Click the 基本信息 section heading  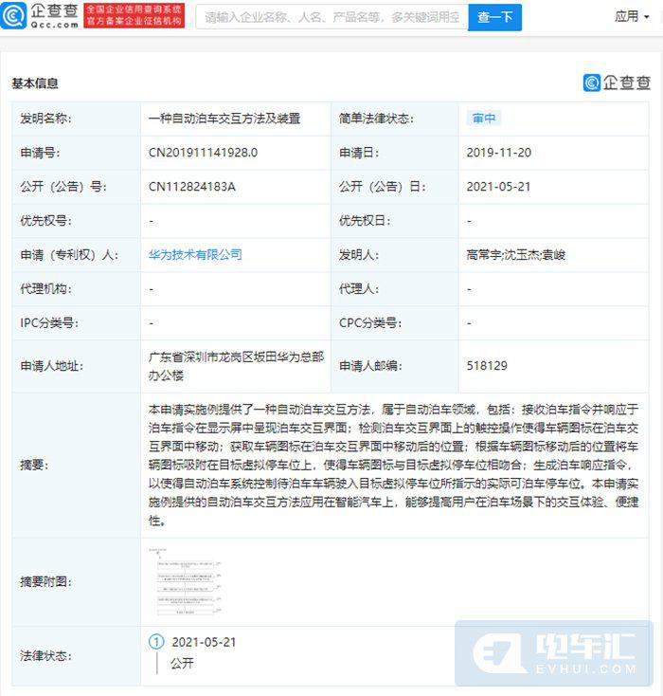35,83
